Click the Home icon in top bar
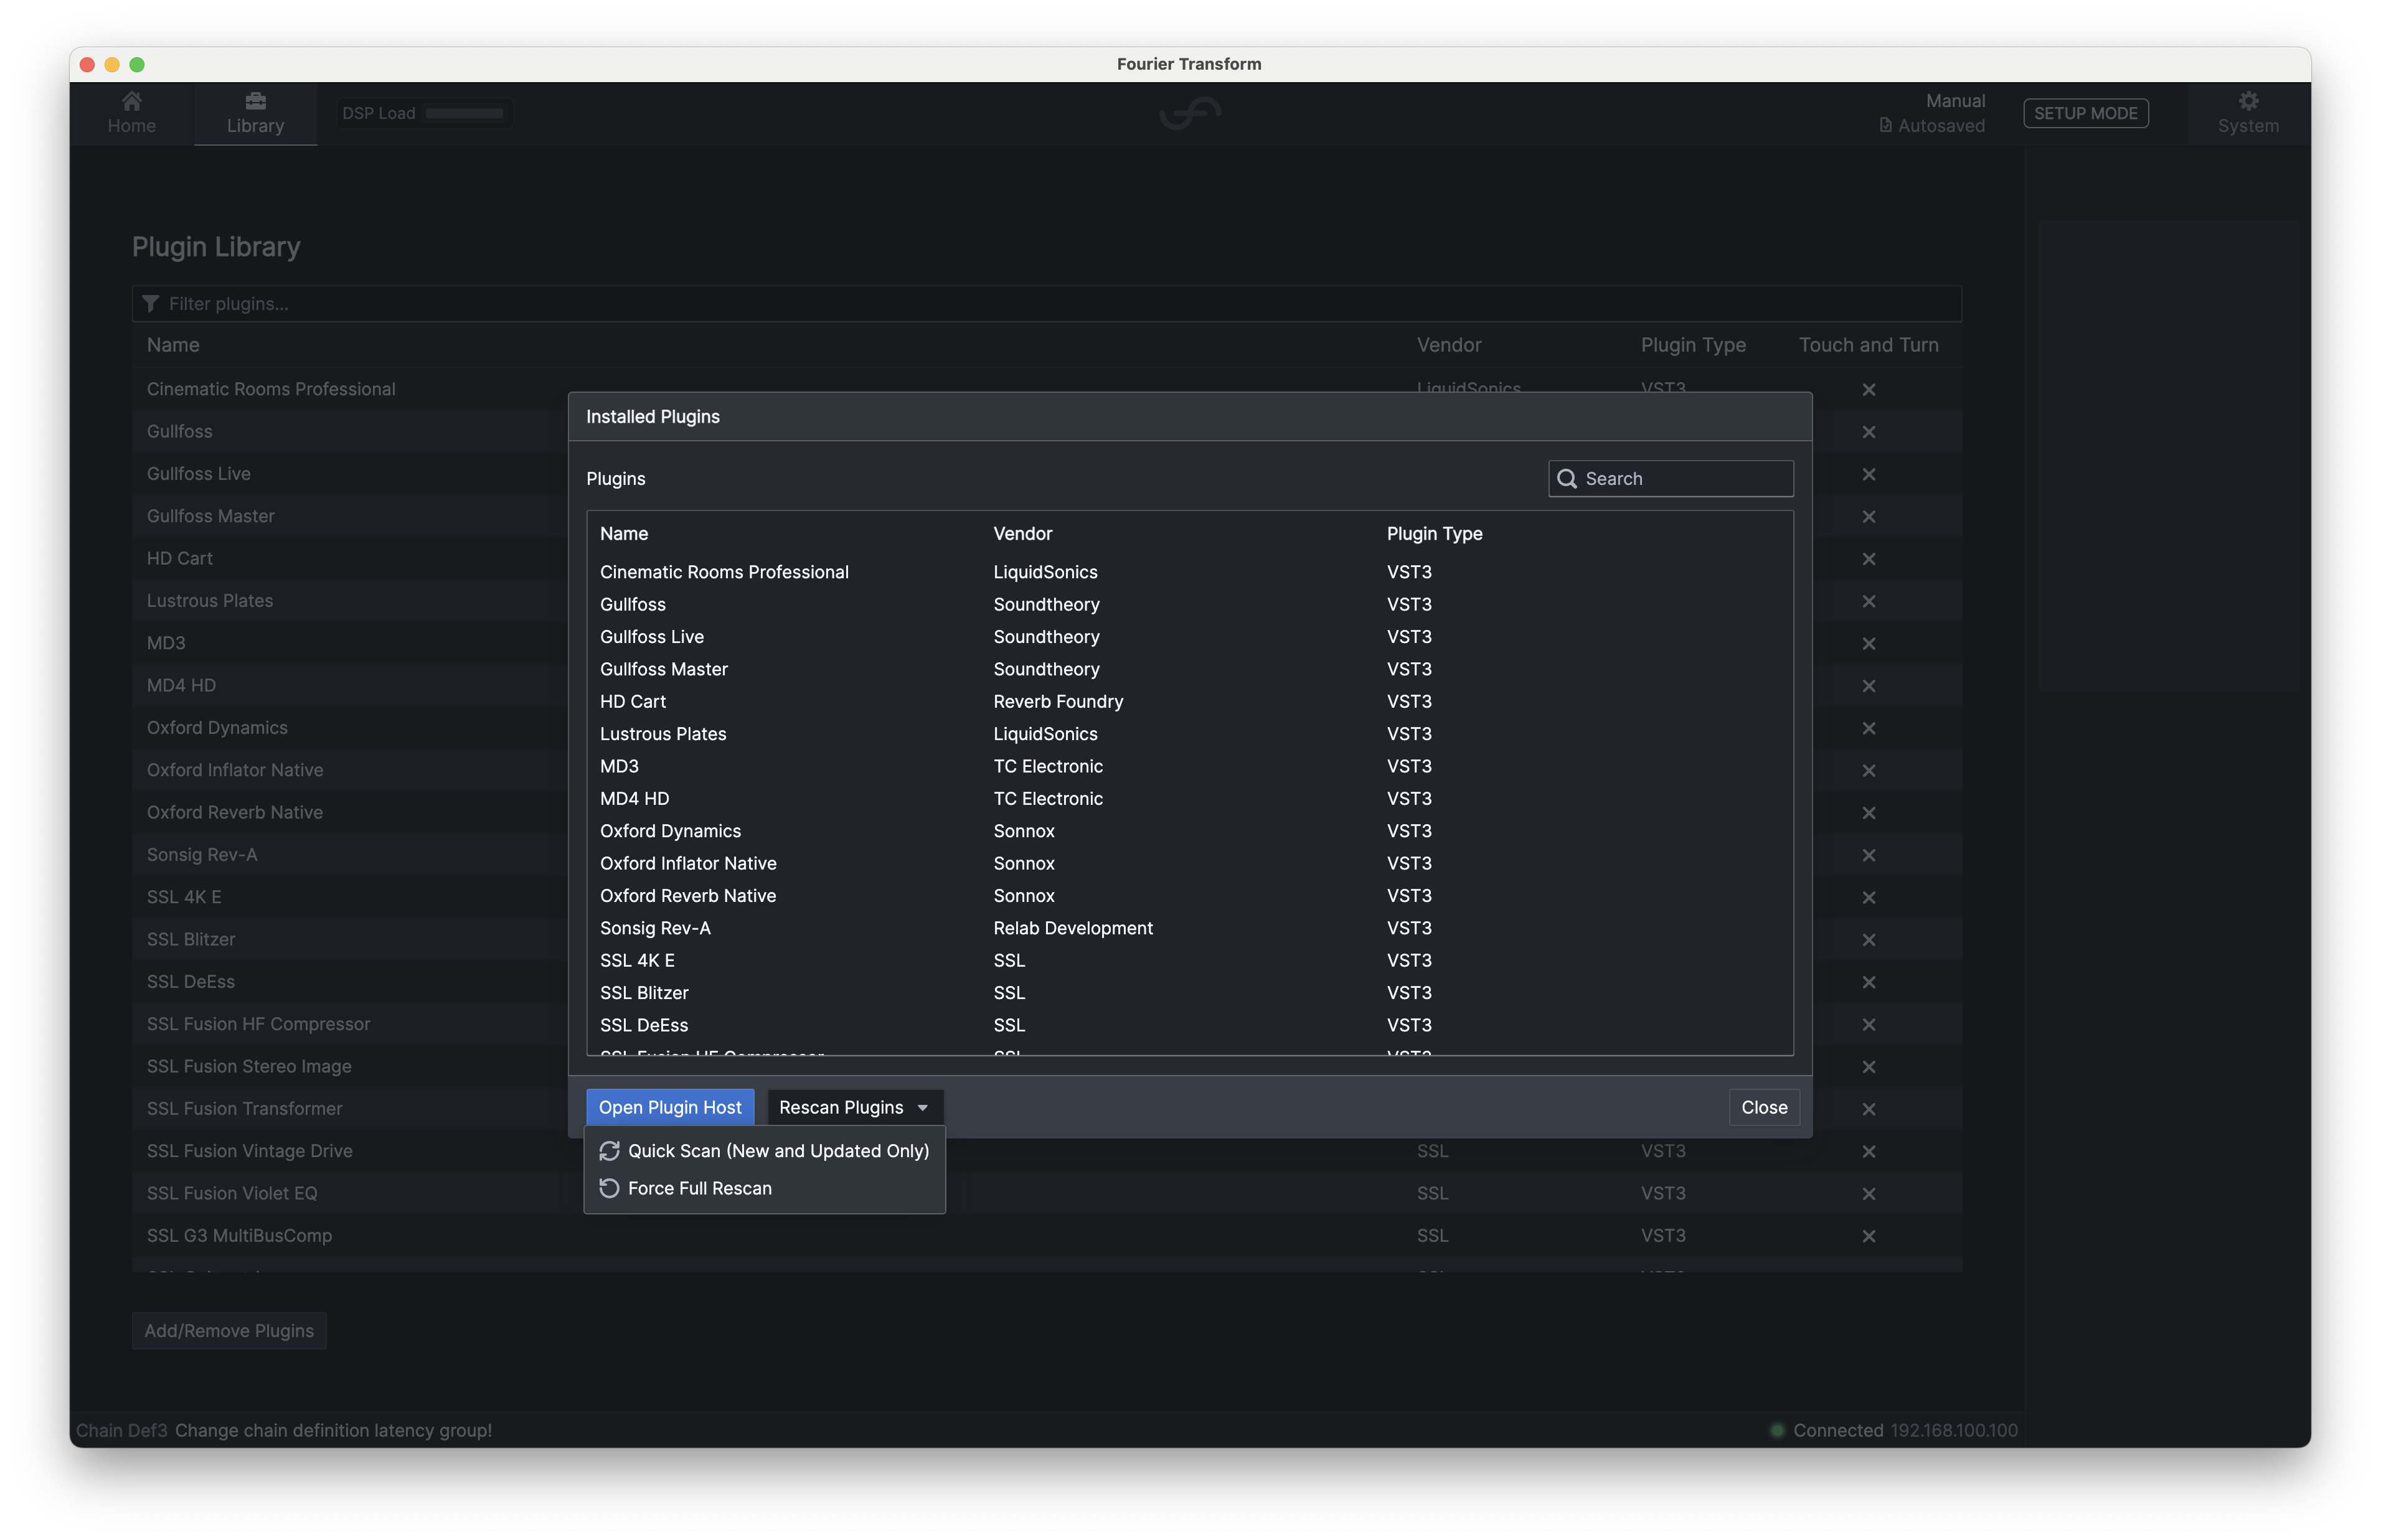 coord(131,101)
